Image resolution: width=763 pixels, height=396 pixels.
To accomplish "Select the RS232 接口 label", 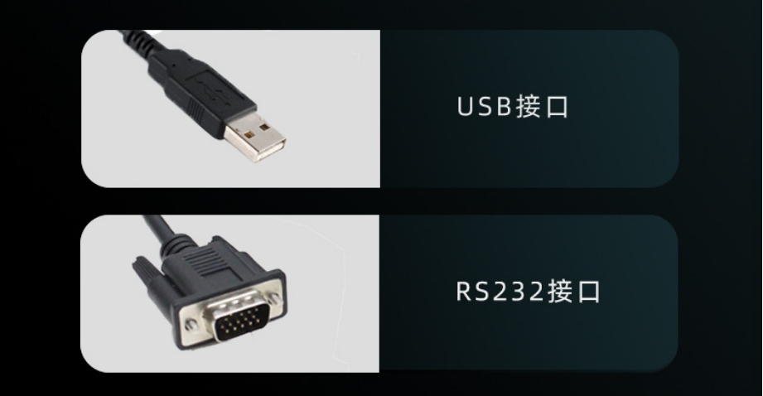I will coord(528,291).
